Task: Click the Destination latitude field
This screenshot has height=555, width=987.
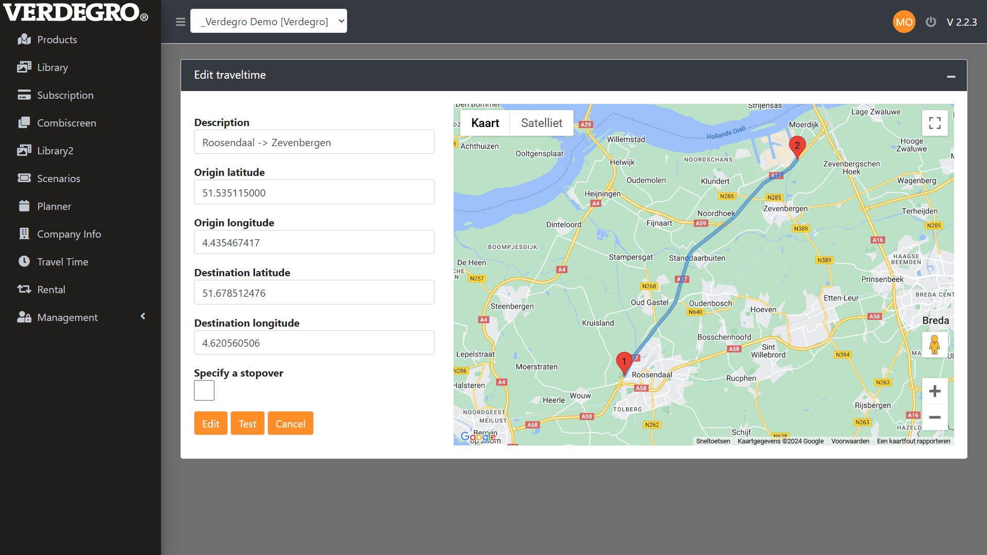Action: tap(314, 293)
